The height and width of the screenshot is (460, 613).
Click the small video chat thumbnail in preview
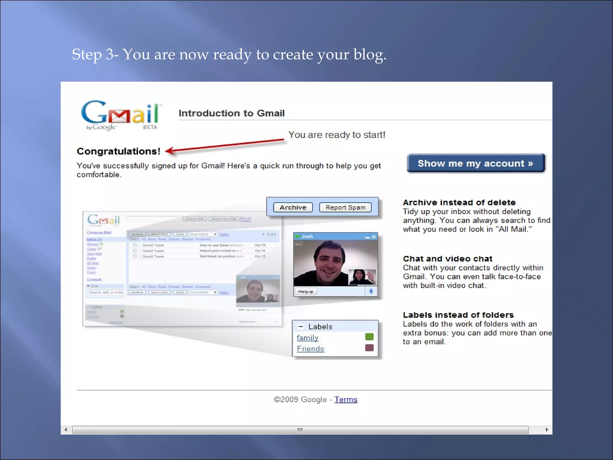[x=258, y=291]
